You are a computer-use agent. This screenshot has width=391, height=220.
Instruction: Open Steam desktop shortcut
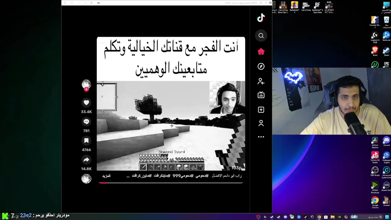pos(386,51)
